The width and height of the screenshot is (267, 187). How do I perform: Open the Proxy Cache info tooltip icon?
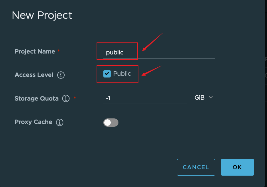coord(60,122)
